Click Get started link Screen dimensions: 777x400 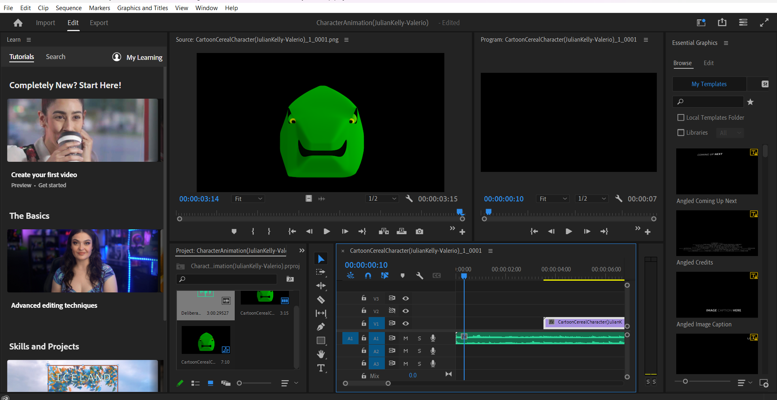pos(52,185)
